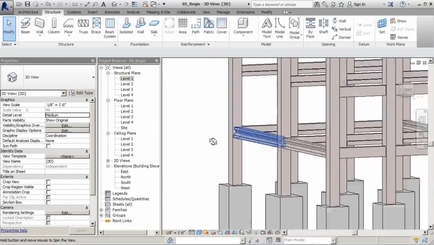Select the Shaft opening tool
Screen dimensions: 434x245
pos(323,26)
